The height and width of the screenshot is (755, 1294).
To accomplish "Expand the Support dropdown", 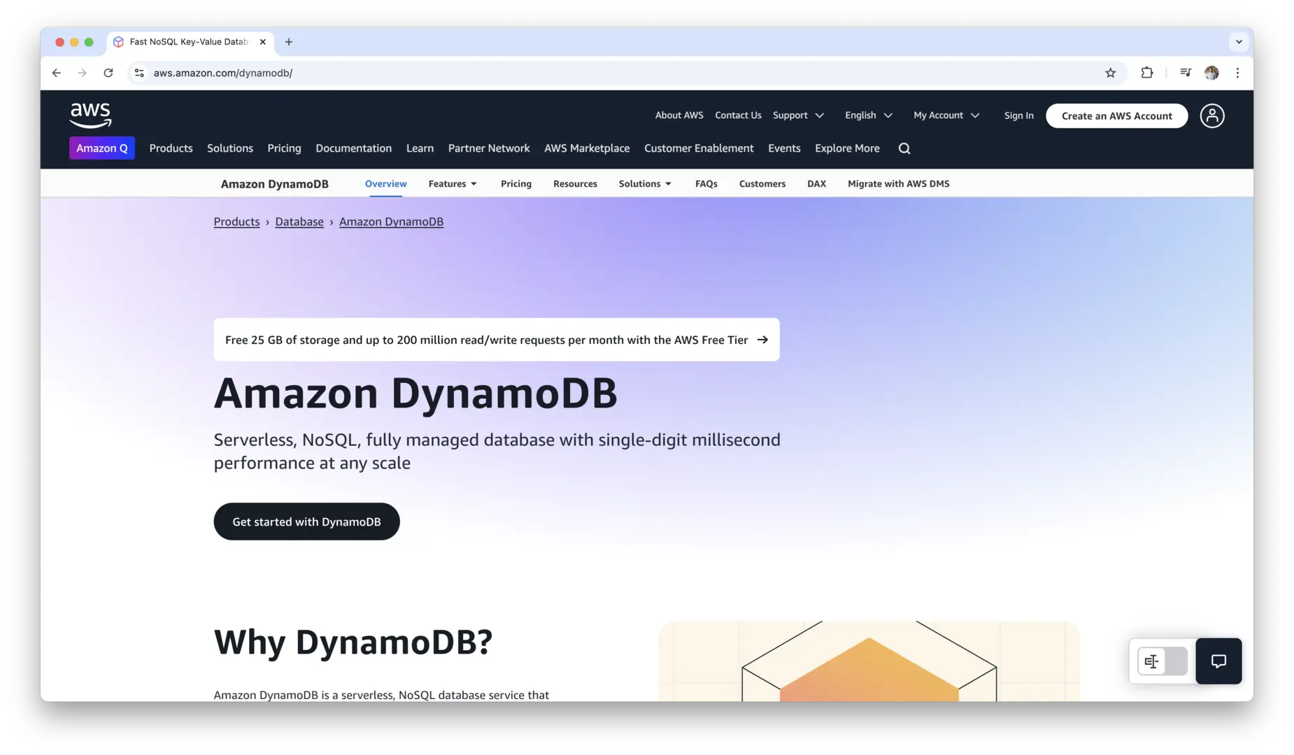I will pyautogui.click(x=798, y=115).
